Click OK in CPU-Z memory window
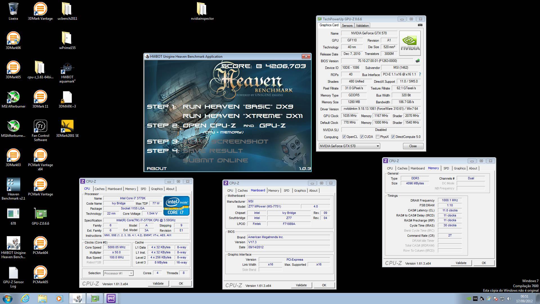The image size is (540, 304). point(484,263)
